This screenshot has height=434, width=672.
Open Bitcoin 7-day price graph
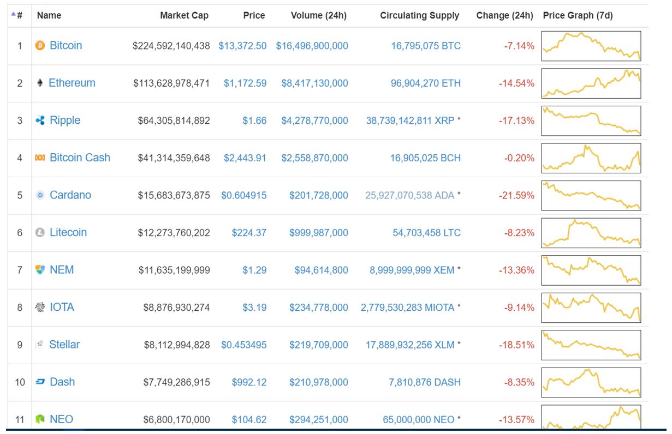pyautogui.click(x=591, y=46)
